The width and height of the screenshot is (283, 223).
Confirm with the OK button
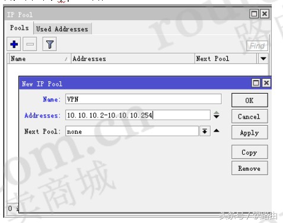(x=250, y=100)
